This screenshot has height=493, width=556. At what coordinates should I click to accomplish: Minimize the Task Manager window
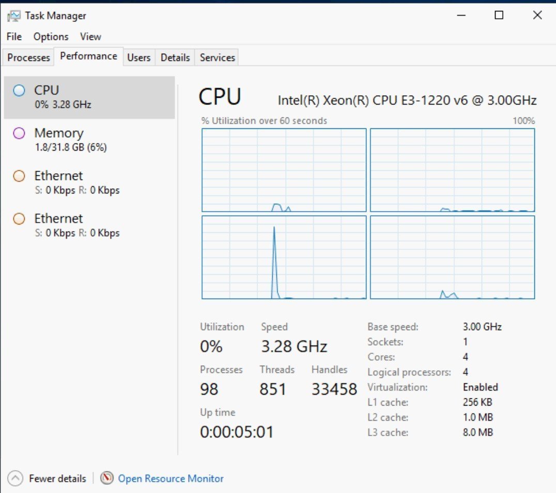[x=461, y=16]
